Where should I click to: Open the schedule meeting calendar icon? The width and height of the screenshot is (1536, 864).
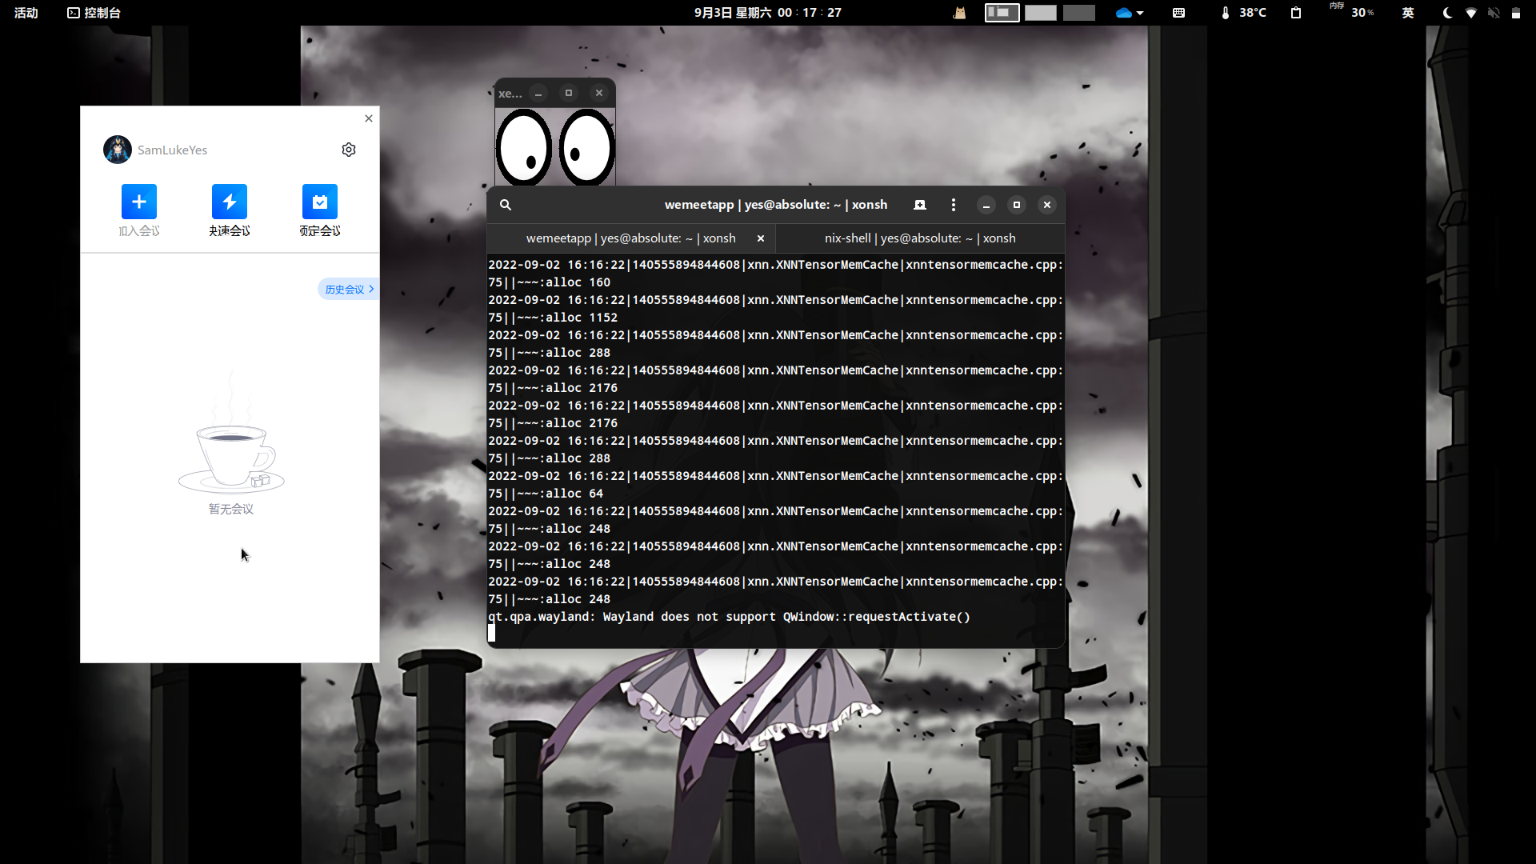click(320, 202)
